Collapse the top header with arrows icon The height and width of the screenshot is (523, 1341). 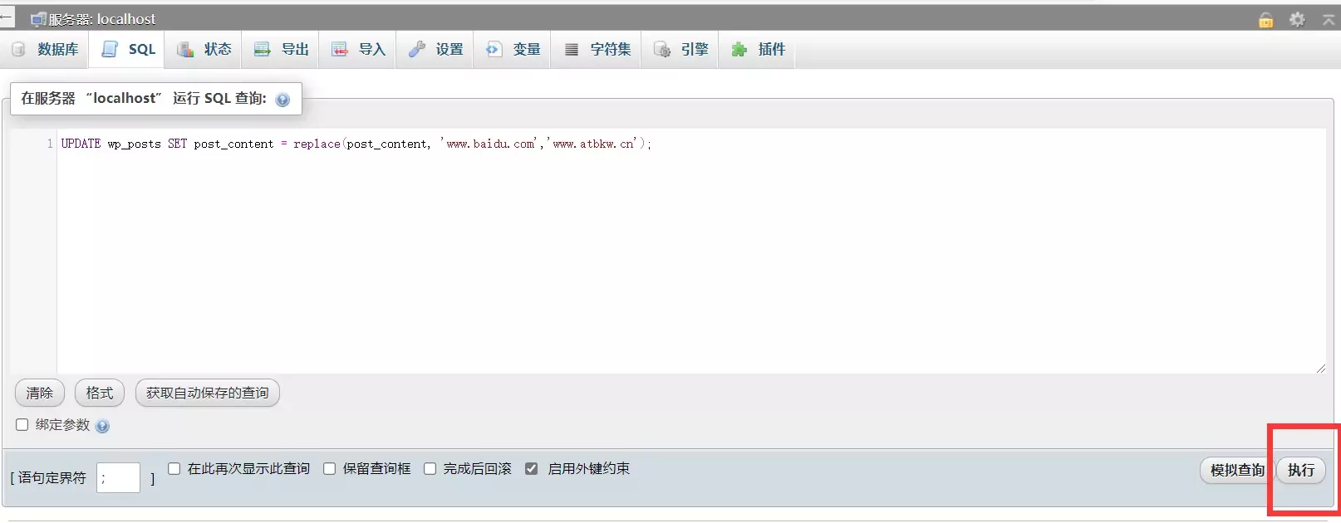[1329, 20]
